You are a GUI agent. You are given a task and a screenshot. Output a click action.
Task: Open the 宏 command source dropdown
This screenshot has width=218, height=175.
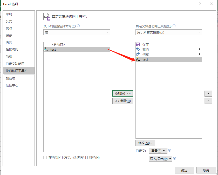(x=77, y=32)
